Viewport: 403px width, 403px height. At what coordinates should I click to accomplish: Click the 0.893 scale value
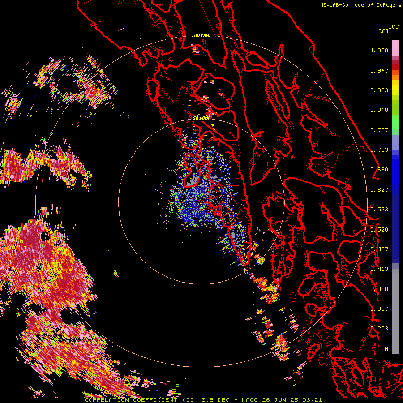[x=379, y=90]
